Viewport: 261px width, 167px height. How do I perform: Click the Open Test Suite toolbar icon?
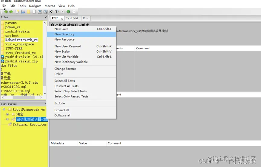point(23,12)
